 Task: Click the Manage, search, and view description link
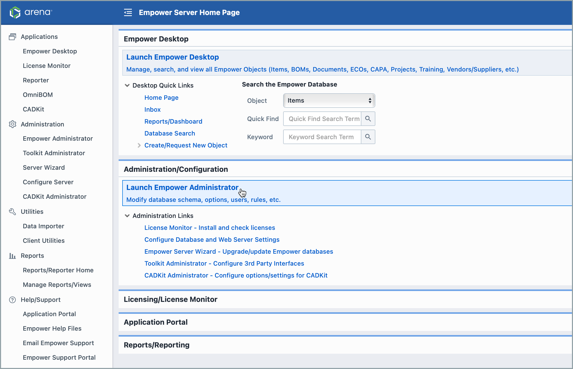pyautogui.click(x=323, y=69)
